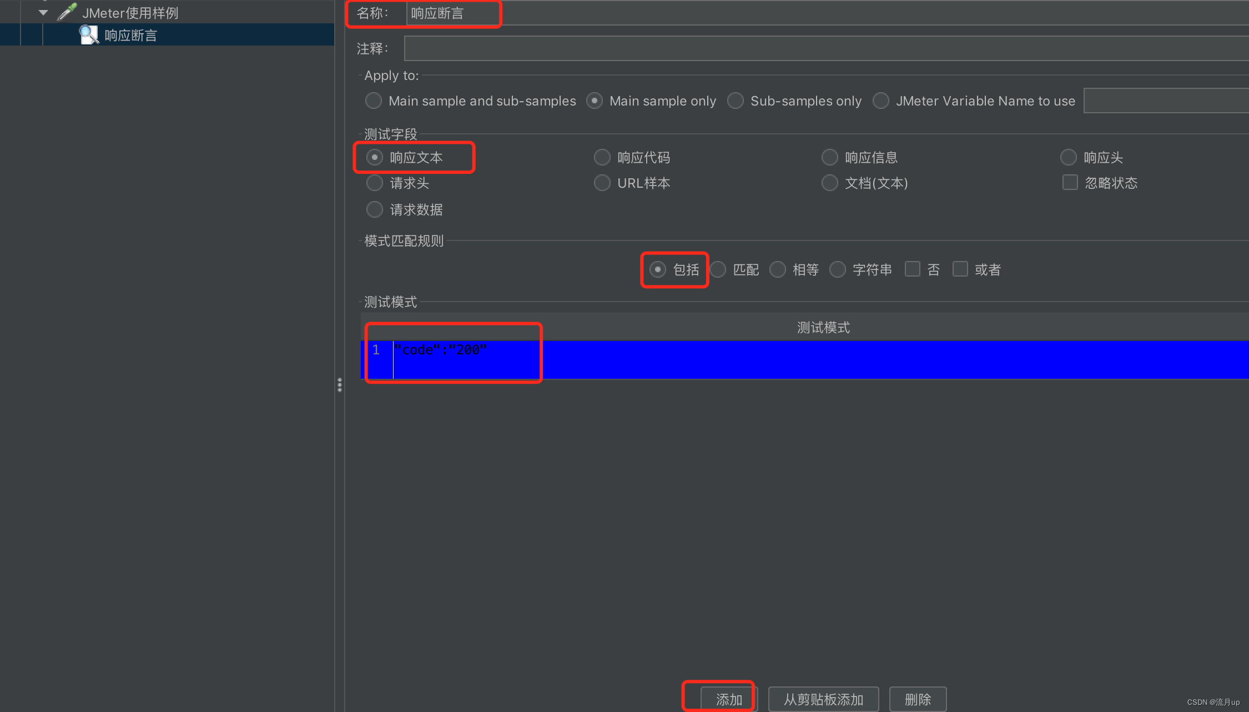Click the JMeter variable name text field
This screenshot has width=1249, height=712.
click(1166, 101)
